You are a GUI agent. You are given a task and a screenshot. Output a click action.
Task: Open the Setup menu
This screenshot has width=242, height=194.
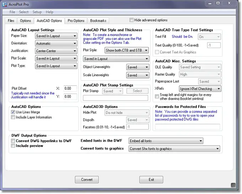coord(37,12)
